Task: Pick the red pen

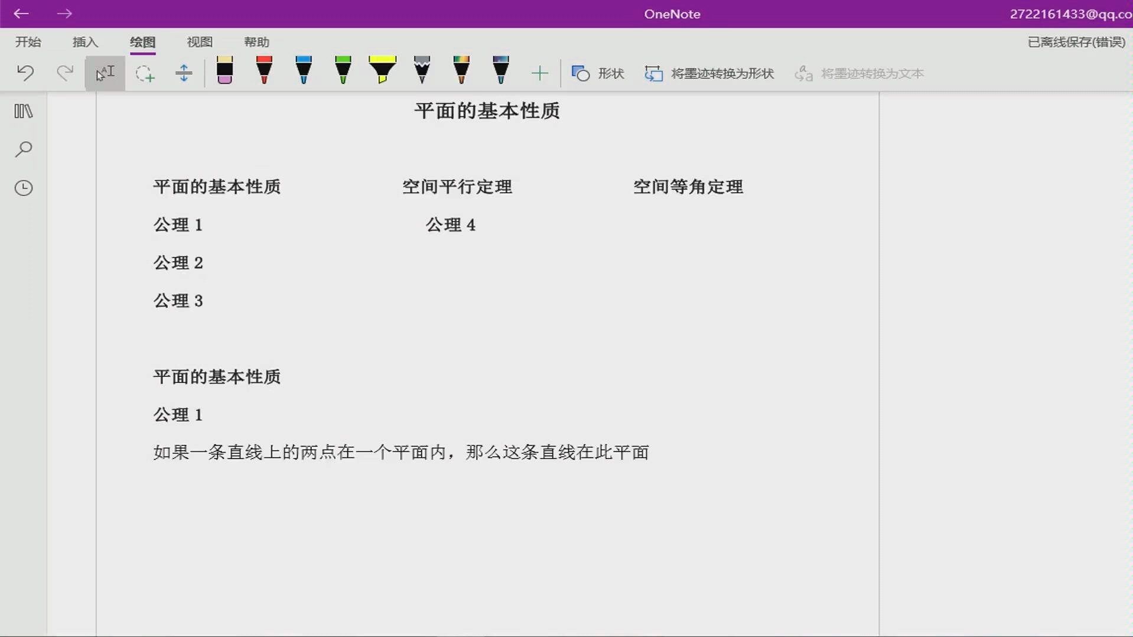Action: (x=264, y=70)
